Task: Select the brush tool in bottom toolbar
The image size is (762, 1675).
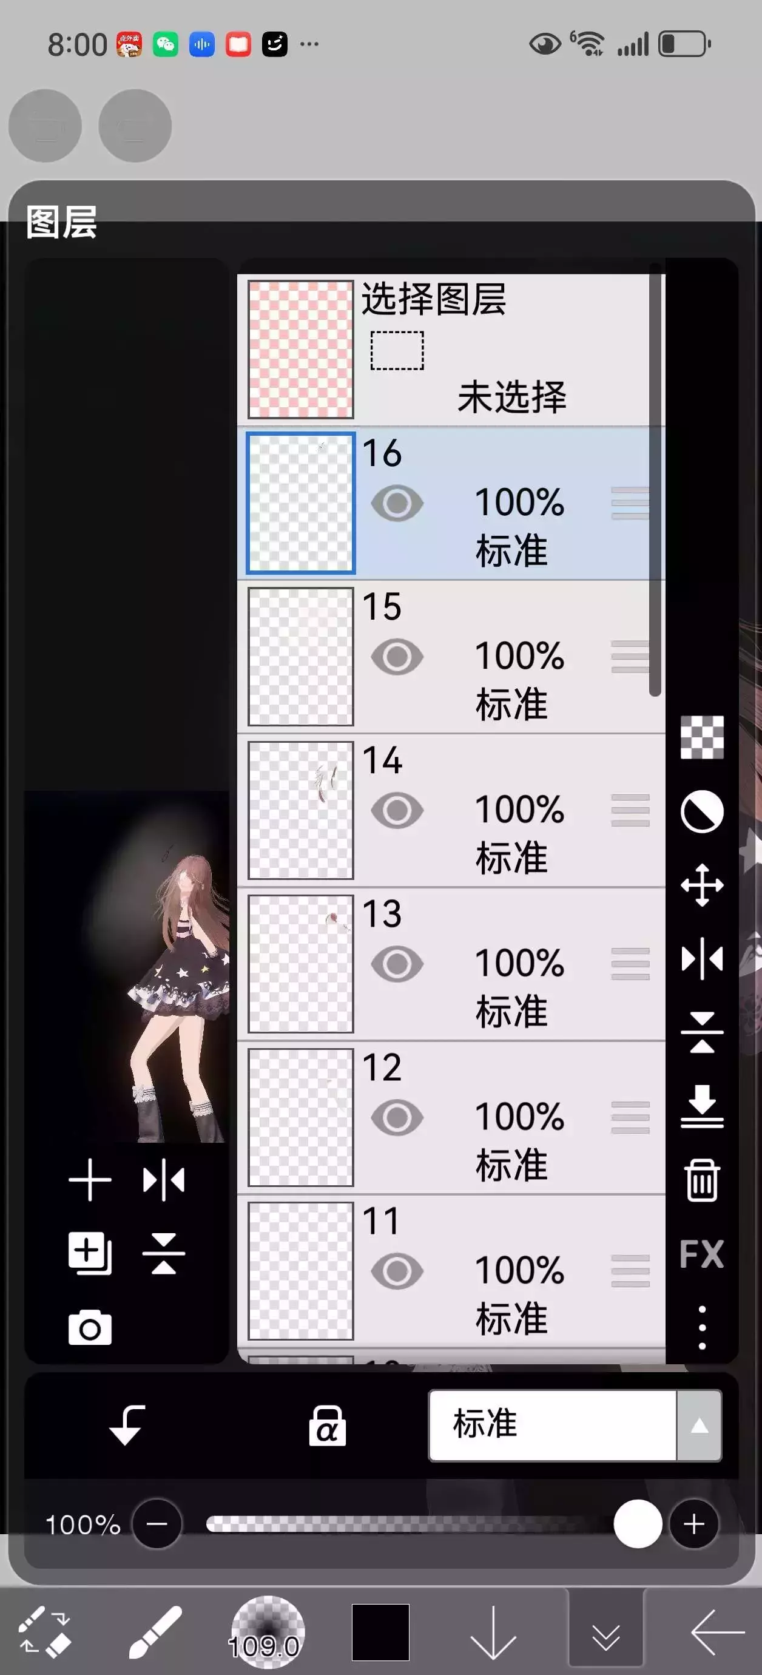Action: 155,1631
